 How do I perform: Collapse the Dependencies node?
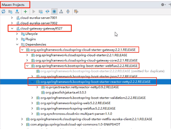coord(17,44)
